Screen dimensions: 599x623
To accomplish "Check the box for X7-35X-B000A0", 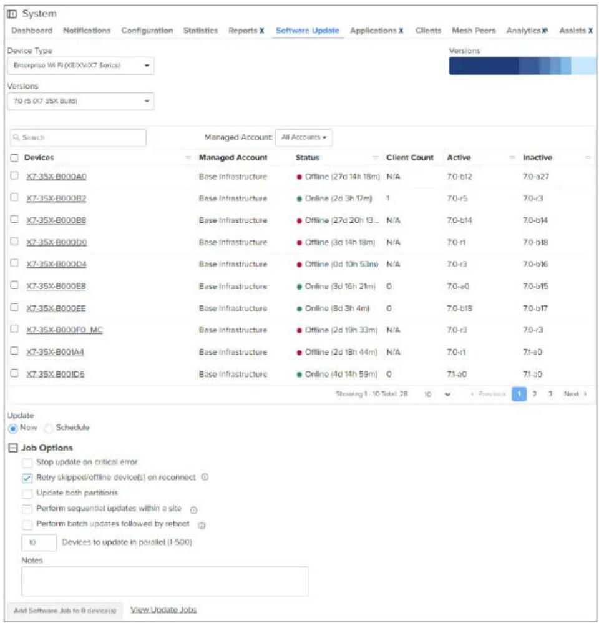I will (x=14, y=175).
